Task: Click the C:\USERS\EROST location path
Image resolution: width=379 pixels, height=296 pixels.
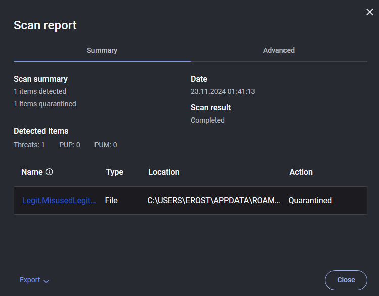Action: tap(214, 201)
